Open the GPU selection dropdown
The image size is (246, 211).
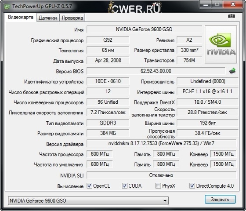point(88,200)
